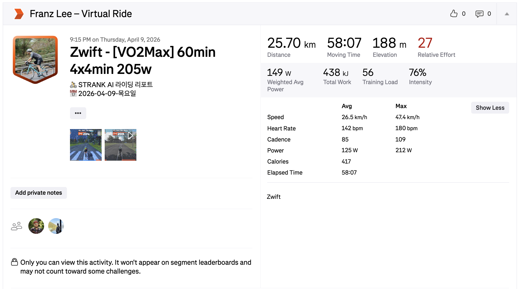View the second rider avatar

coord(56,226)
